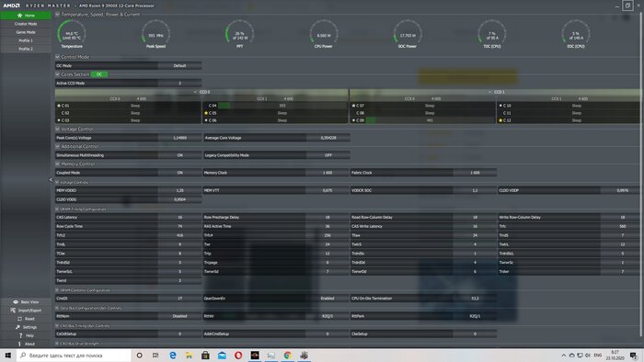
Task: Collapse the Control Mode section
Action: click(57, 57)
